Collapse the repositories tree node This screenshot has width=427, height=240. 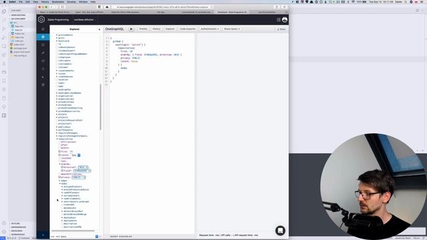[x=57, y=139]
